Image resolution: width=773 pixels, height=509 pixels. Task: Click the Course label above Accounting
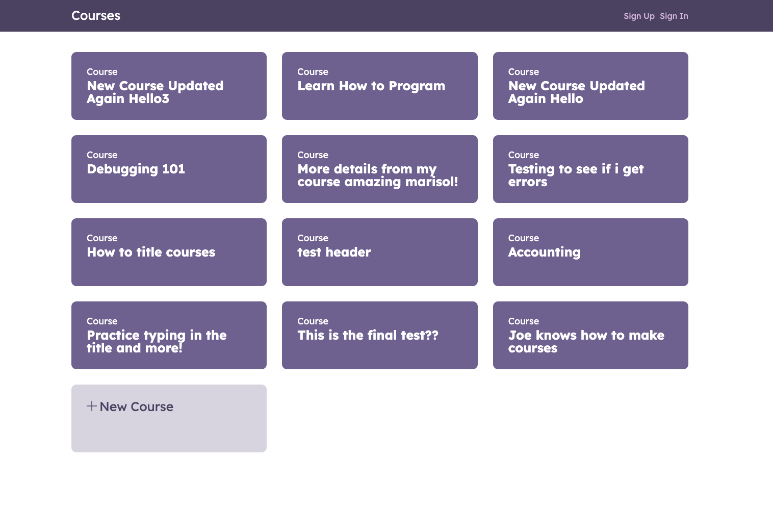523,238
